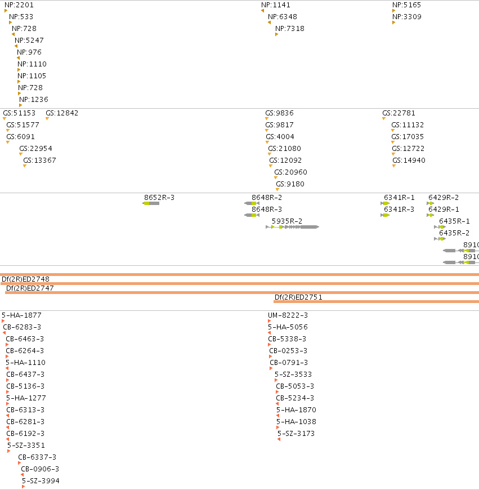Click the CB-6313-3 insertion label
Image resolution: width=479 pixels, height=490 pixels.
(25, 411)
